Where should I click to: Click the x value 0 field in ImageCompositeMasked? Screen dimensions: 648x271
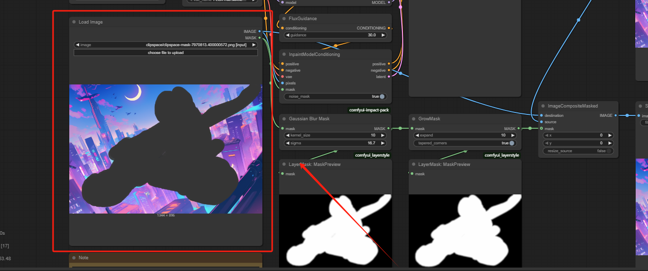tap(578, 135)
